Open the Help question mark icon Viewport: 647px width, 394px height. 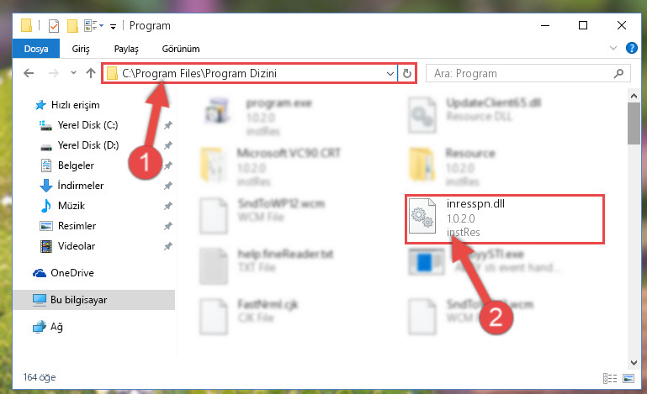coord(631,48)
